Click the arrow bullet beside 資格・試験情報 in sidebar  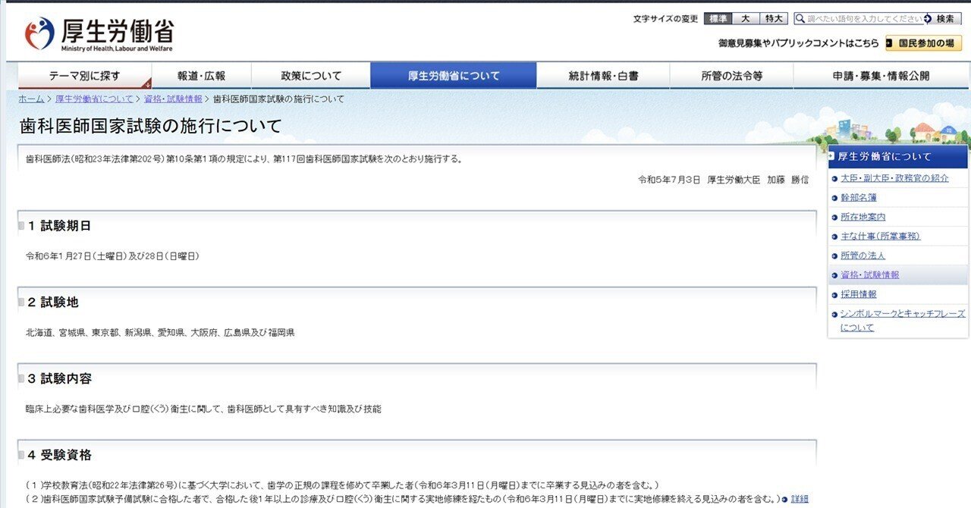pos(833,274)
